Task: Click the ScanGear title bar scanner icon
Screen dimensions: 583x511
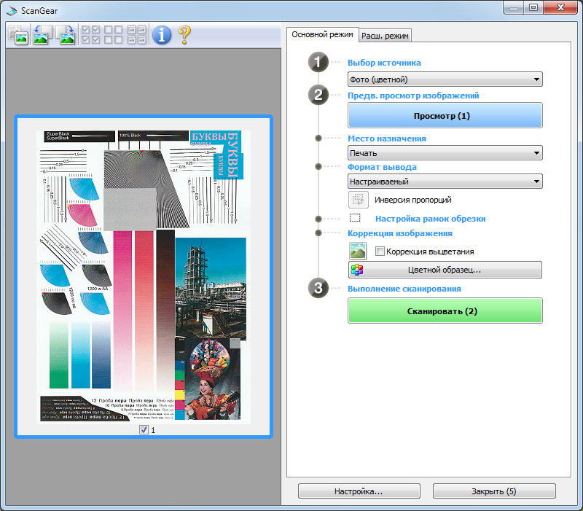Action: pyautogui.click(x=12, y=11)
